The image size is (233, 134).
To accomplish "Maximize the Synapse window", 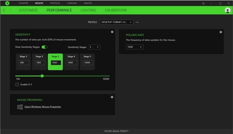I will pos(220,3).
